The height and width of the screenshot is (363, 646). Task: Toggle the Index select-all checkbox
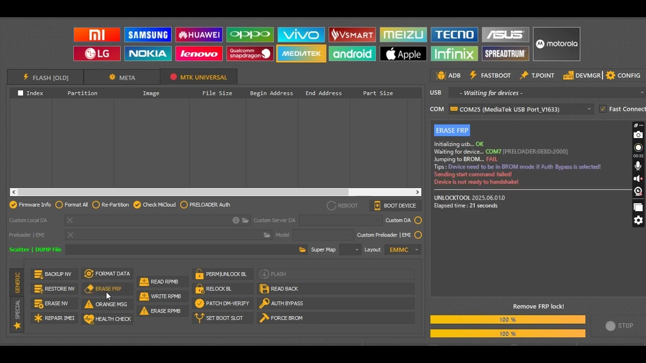(x=21, y=93)
